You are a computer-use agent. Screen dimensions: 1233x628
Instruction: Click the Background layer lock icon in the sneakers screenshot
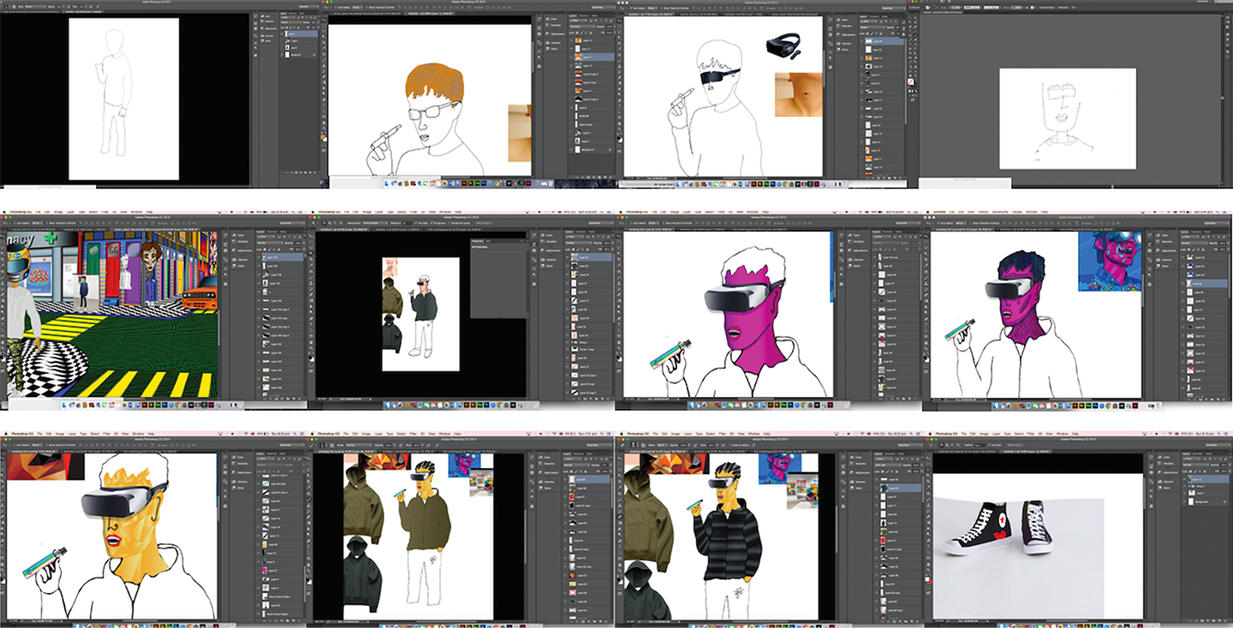(x=1224, y=501)
